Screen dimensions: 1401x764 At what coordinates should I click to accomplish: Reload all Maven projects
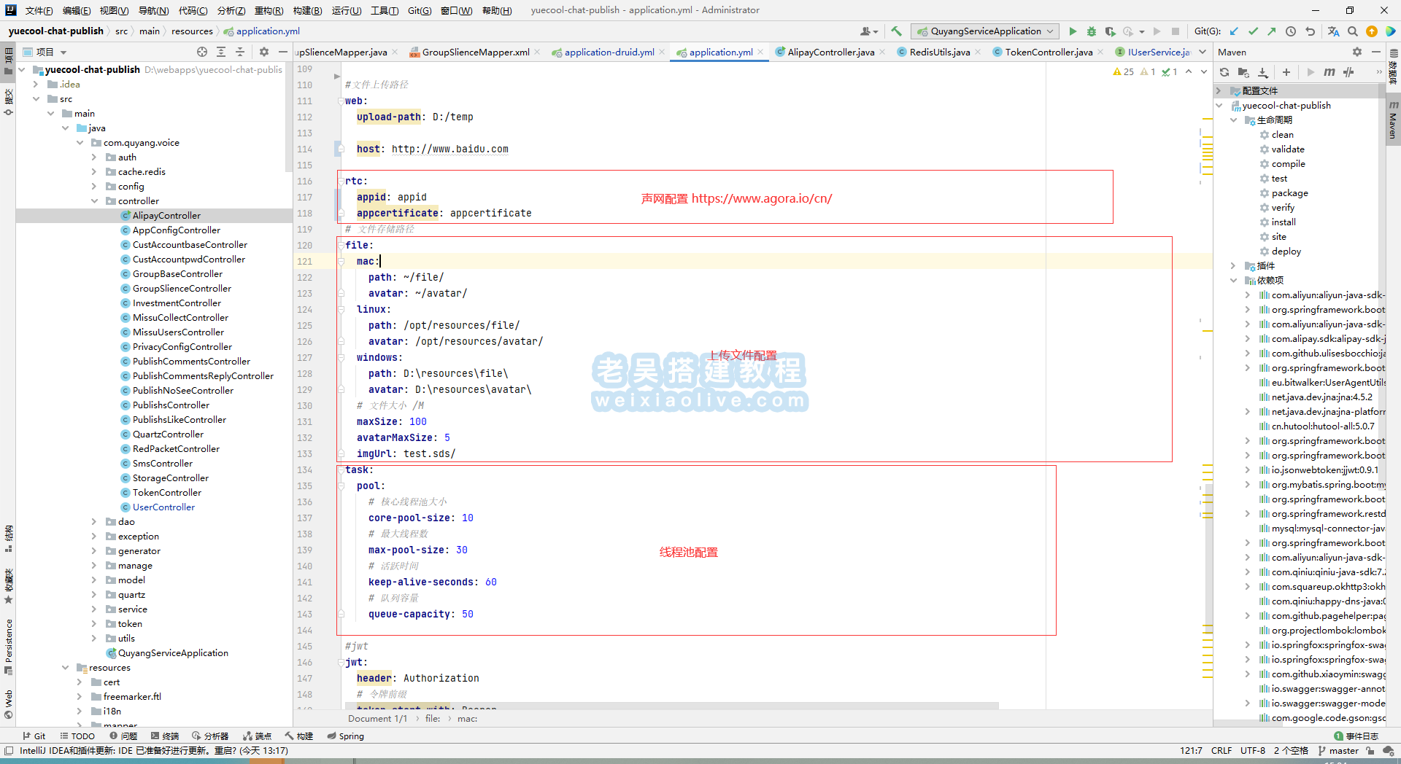tap(1224, 72)
